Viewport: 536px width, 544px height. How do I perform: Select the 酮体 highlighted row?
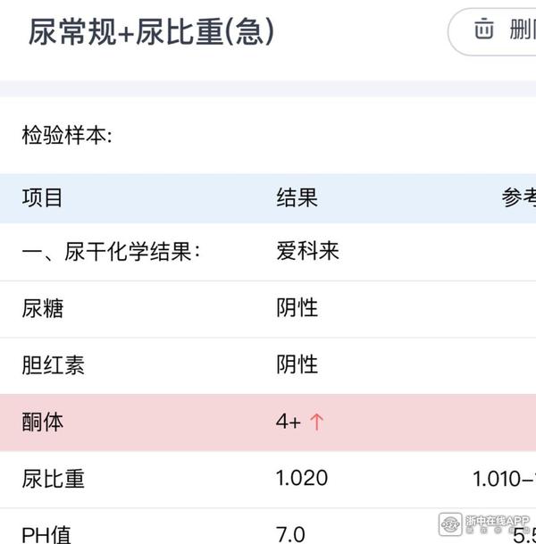tap(268, 423)
